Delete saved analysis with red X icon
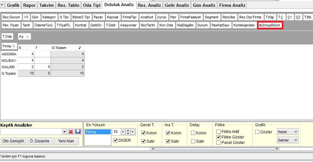Viewport: 313px width, 162px height. pos(71,132)
